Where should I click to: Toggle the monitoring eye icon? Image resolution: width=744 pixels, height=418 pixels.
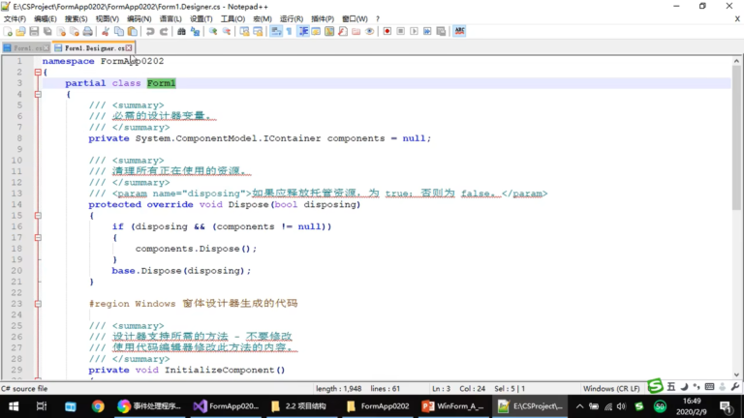pos(370,31)
